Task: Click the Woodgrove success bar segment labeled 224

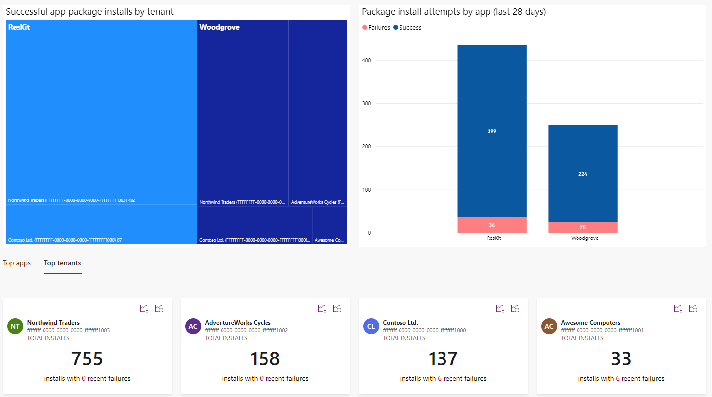Action: click(583, 173)
